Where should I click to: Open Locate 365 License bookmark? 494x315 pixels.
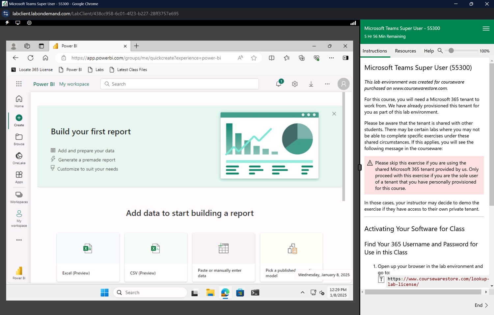(x=32, y=70)
